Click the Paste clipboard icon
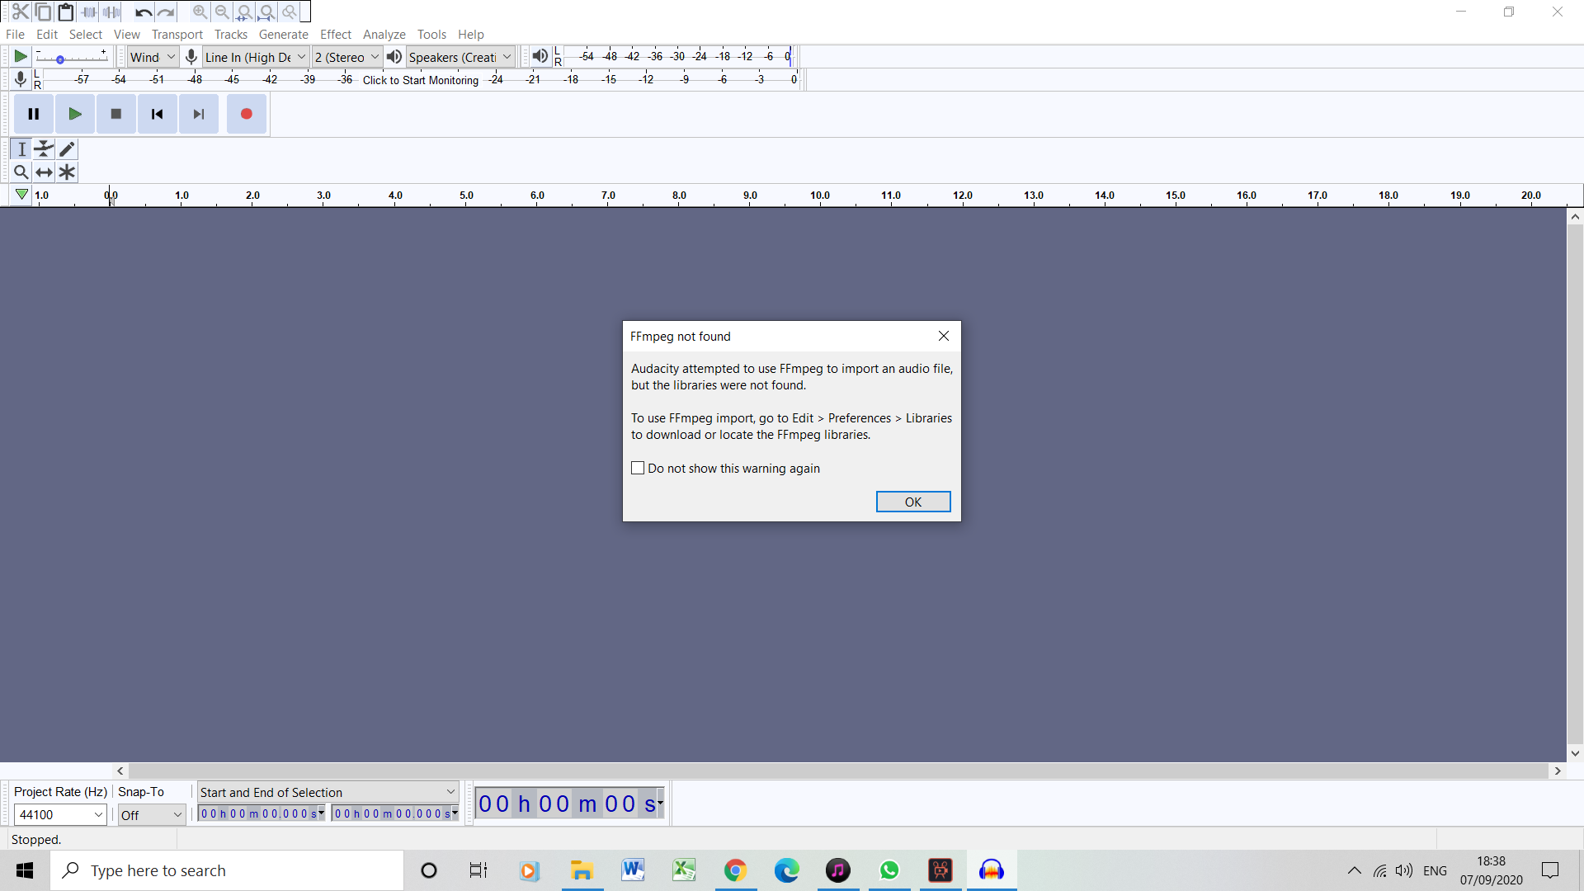The width and height of the screenshot is (1584, 891). click(x=65, y=12)
